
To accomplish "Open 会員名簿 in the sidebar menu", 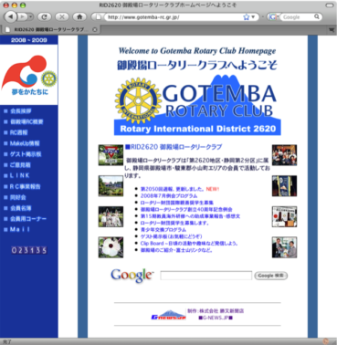I will pyautogui.click(x=21, y=208).
